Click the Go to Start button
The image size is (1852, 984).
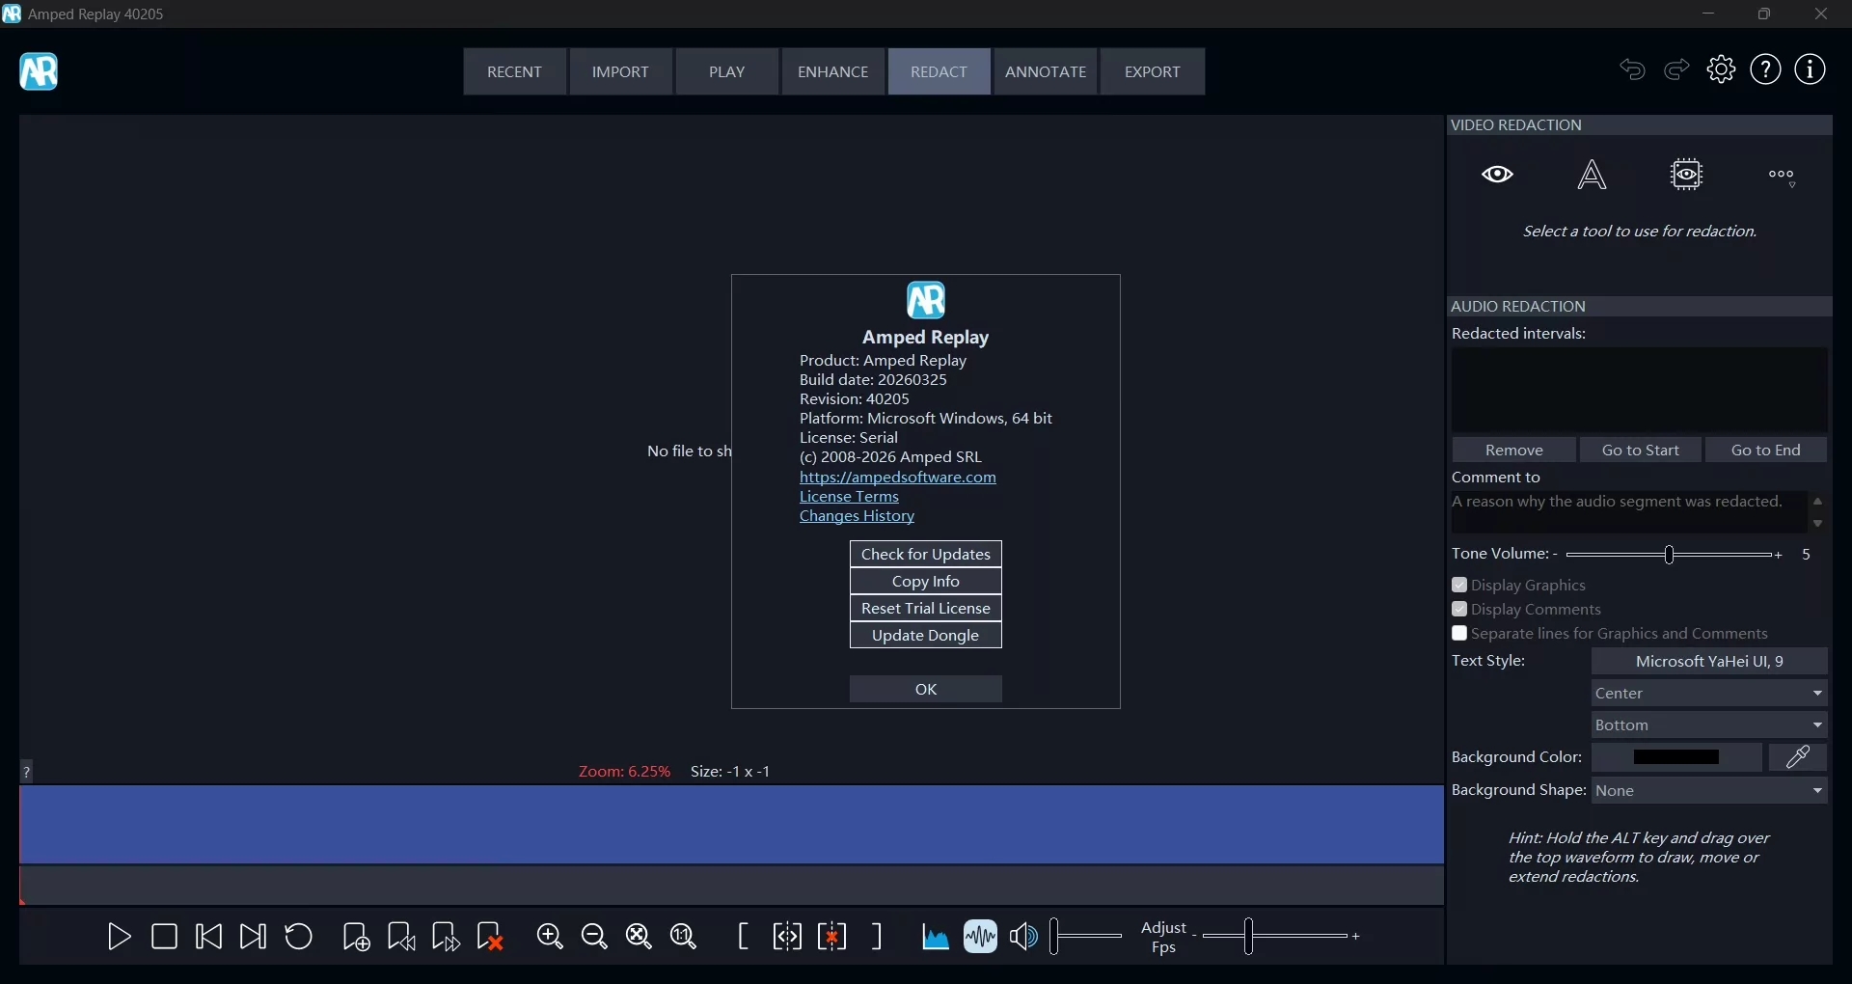click(x=1642, y=451)
